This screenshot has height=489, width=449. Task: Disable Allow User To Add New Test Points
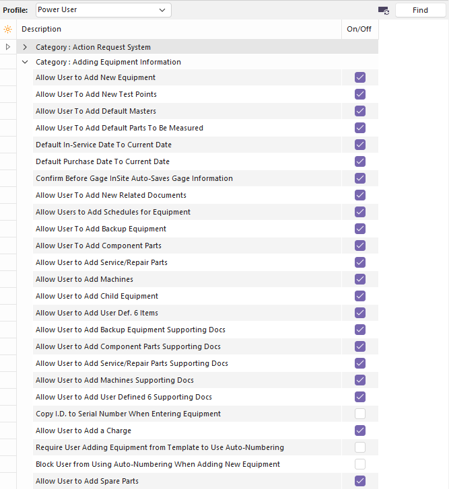(x=360, y=94)
